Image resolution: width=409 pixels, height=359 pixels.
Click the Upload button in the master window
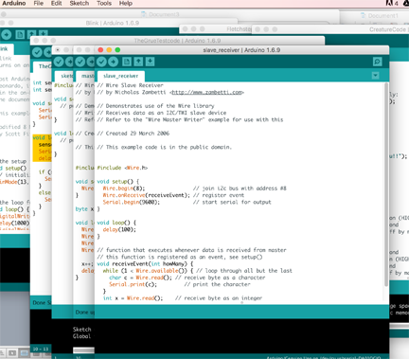[x=91, y=62]
